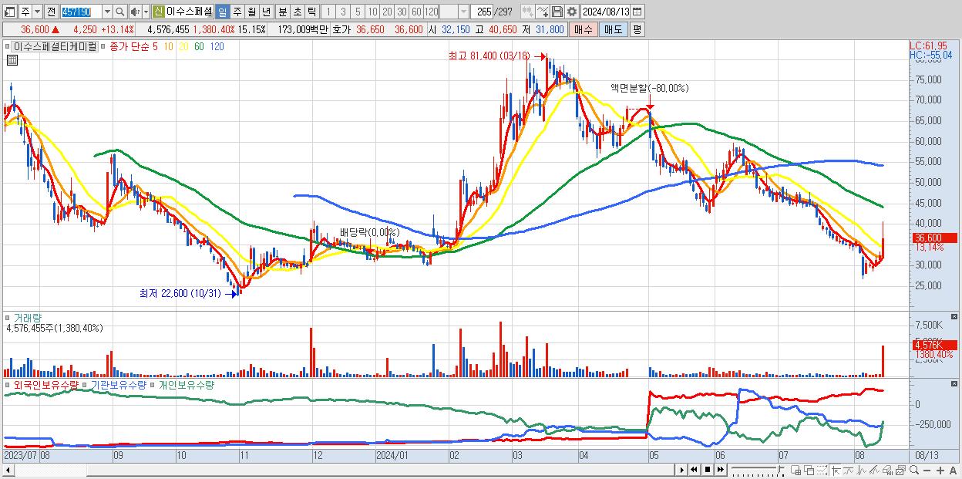Click the zoom magnifier icon at bottom right
Viewport: 962px width, 479px height.
click(913, 471)
